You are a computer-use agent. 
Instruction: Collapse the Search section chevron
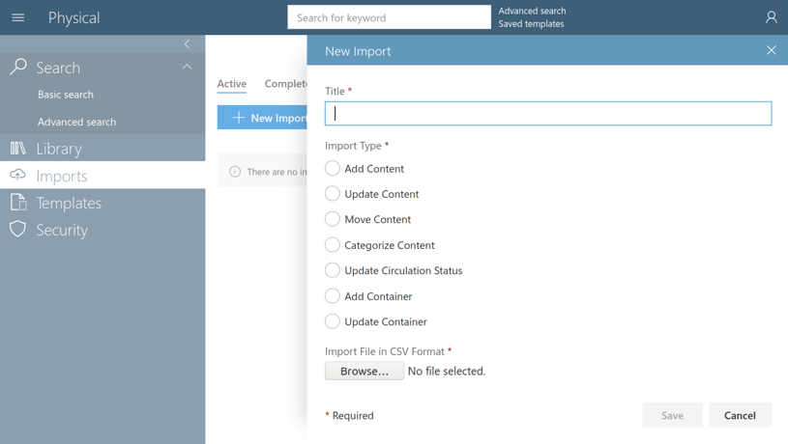click(187, 67)
